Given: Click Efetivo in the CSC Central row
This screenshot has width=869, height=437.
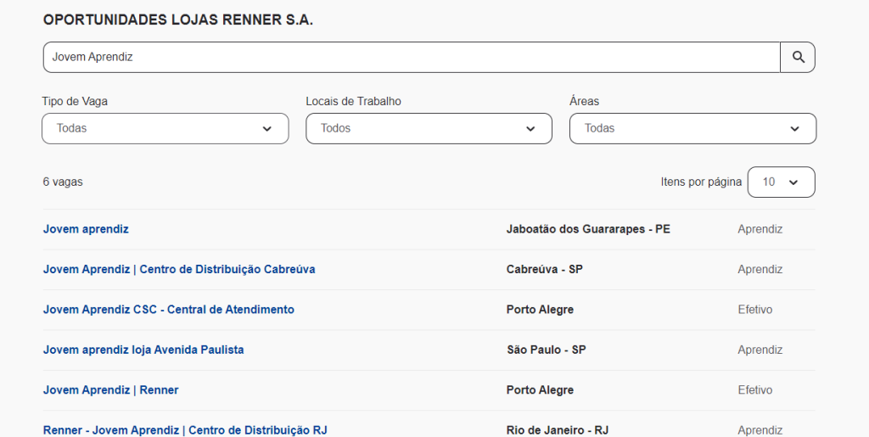Looking at the screenshot, I should 754,310.
